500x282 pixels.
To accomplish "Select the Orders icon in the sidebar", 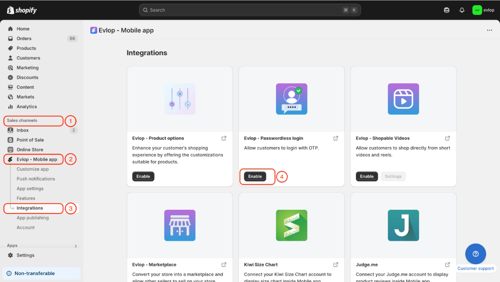I will coord(11,38).
